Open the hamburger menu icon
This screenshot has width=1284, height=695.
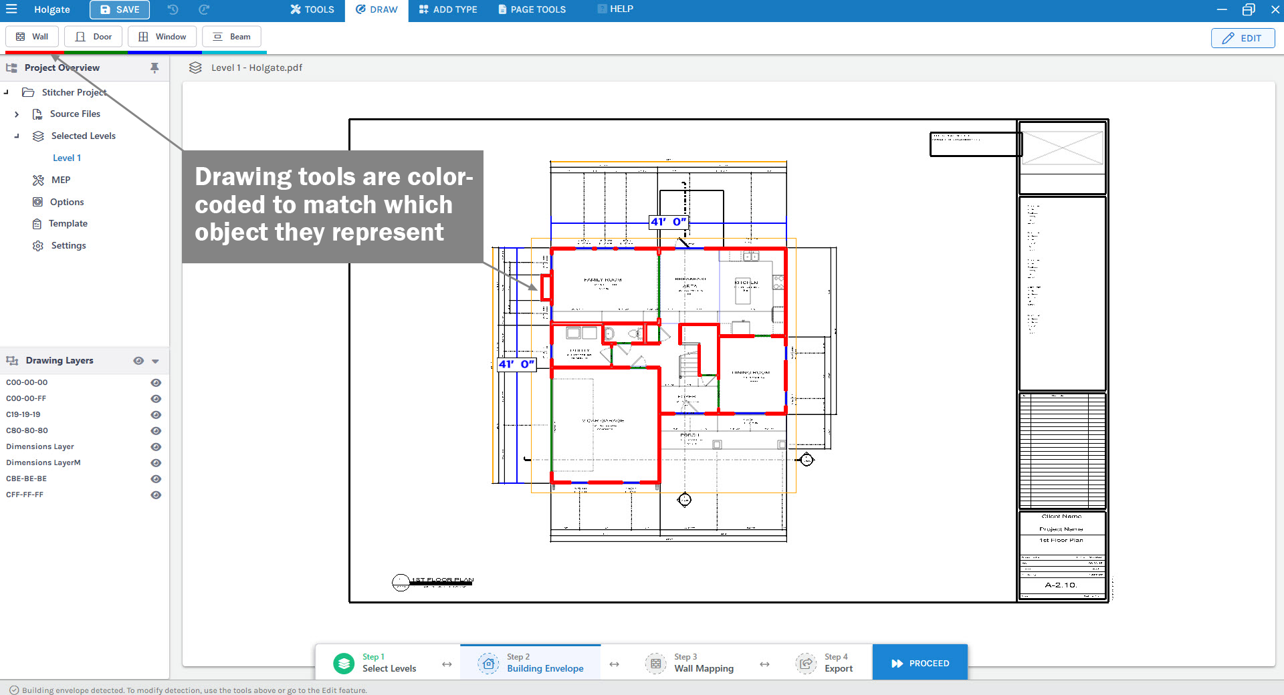[x=11, y=9]
